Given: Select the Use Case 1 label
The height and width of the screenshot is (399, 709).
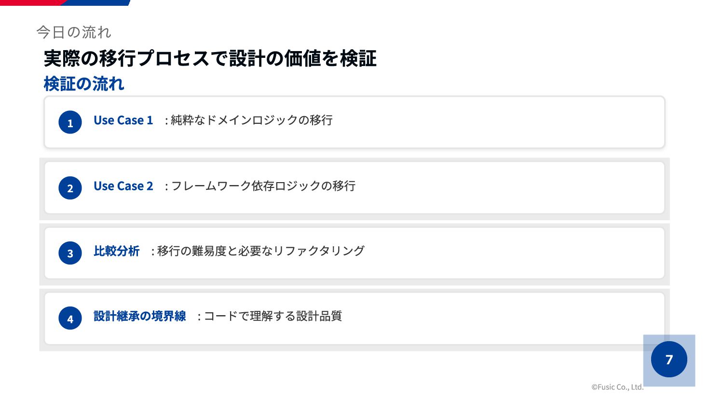Looking at the screenshot, I should tap(123, 120).
